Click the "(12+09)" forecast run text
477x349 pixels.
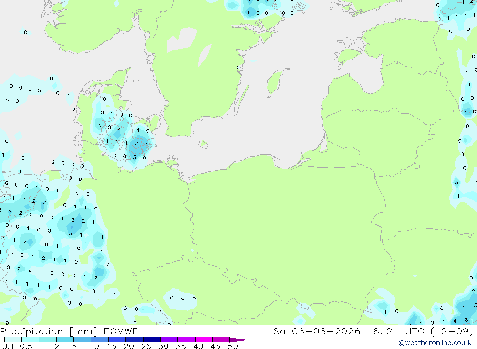452,331
